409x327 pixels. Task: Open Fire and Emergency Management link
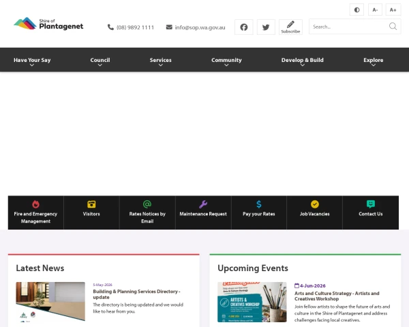pos(35,217)
